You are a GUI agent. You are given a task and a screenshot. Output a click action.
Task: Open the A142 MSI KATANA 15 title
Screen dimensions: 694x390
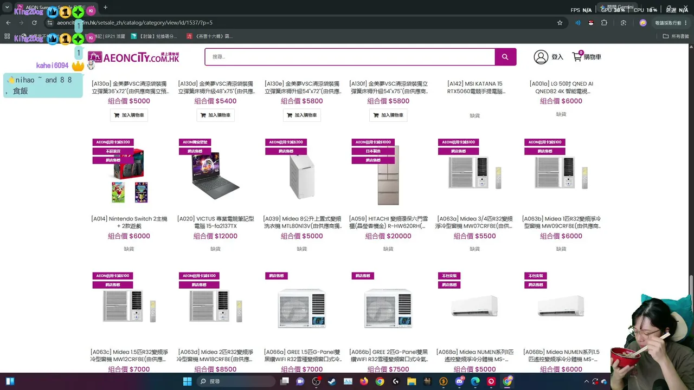[475, 87]
